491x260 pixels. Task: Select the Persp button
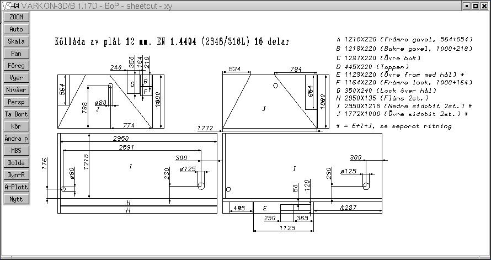coord(17,102)
